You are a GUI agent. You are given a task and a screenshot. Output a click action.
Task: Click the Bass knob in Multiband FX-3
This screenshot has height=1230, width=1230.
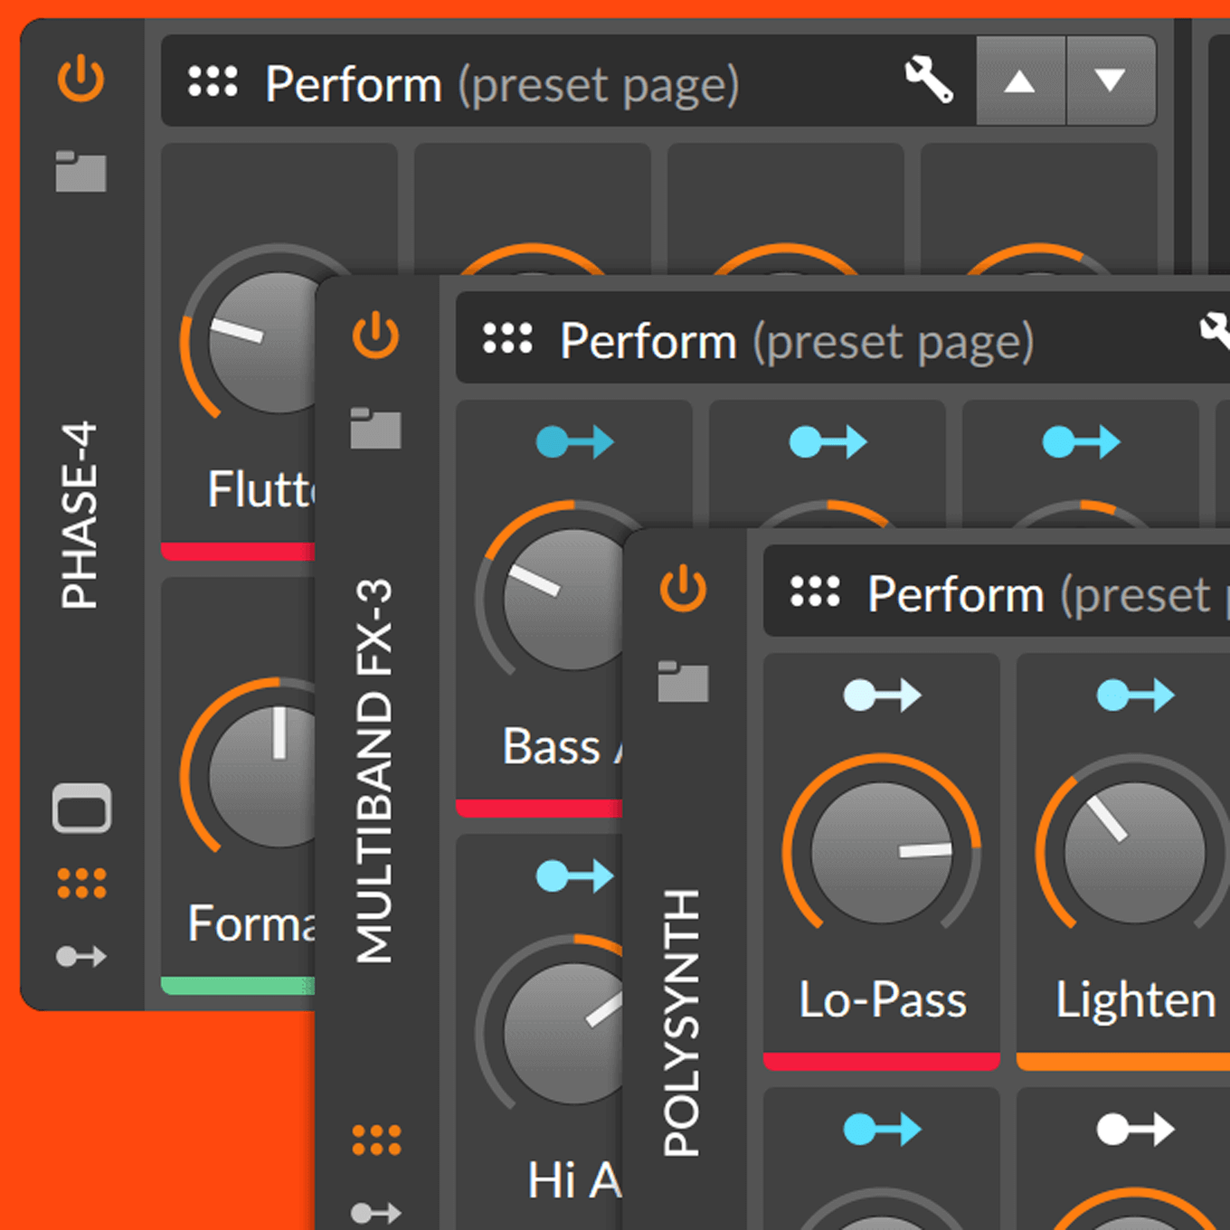(x=561, y=599)
